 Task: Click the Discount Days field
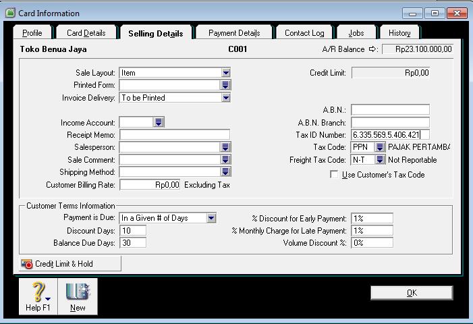pos(133,230)
